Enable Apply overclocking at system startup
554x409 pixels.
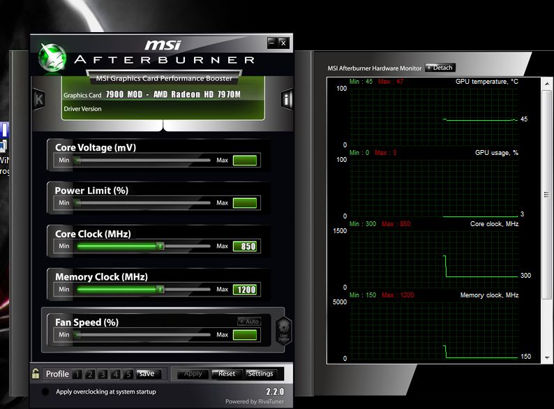[x=45, y=392]
